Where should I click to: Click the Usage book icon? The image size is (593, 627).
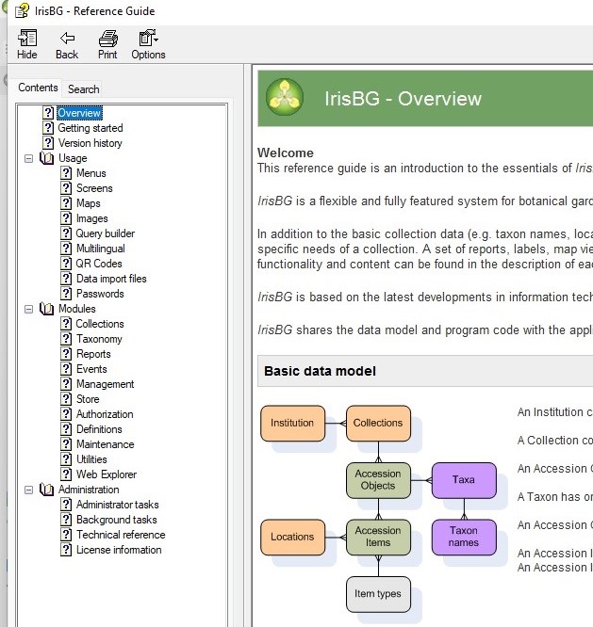(x=47, y=158)
